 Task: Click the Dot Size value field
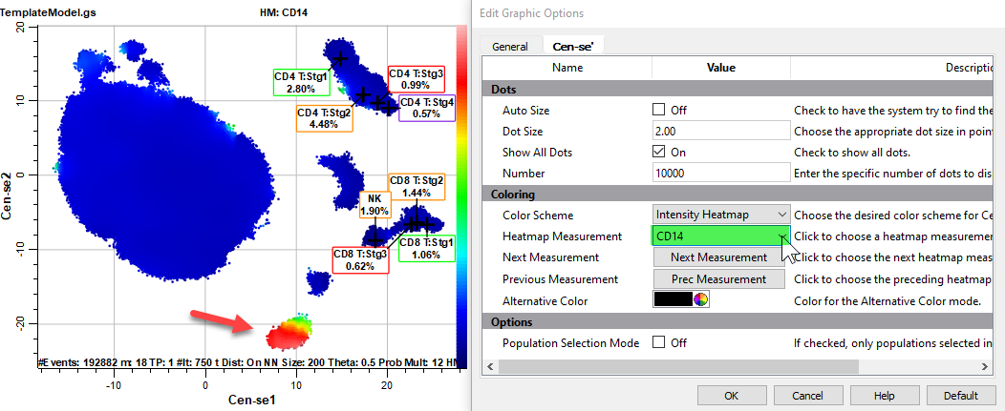coord(720,131)
